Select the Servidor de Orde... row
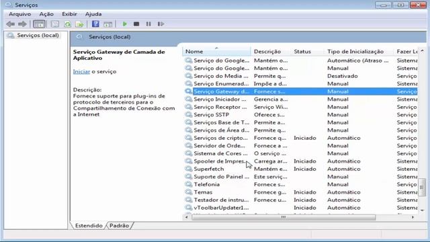The image size is (430, 242). click(x=301, y=146)
